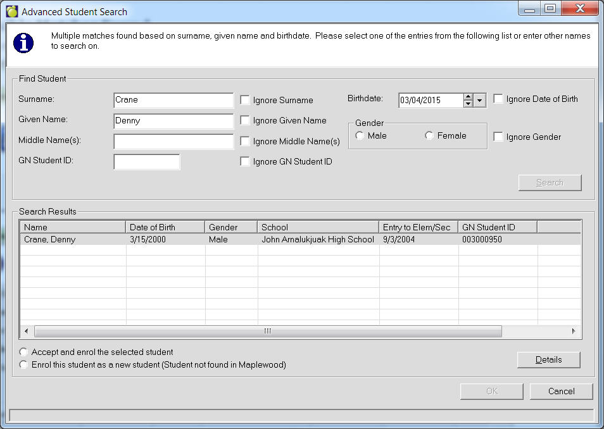Click the results scrollbar right arrow

(x=574, y=331)
